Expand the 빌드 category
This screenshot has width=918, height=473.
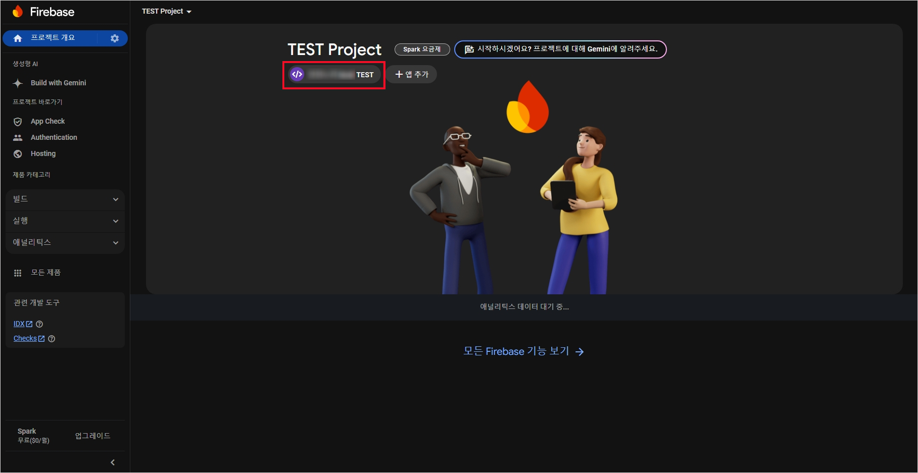[x=65, y=199]
